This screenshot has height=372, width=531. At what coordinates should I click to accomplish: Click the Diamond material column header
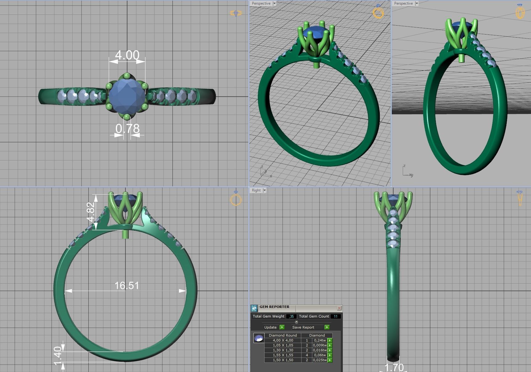[x=317, y=335]
